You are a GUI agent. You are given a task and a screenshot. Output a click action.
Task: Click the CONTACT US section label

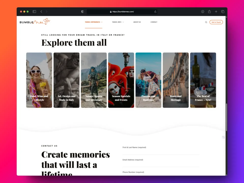(x=49, y=146)
